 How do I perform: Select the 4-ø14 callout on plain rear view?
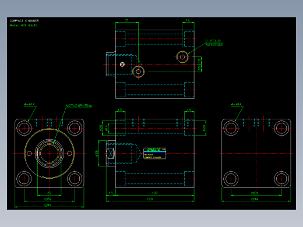click(x=236, y=104)
